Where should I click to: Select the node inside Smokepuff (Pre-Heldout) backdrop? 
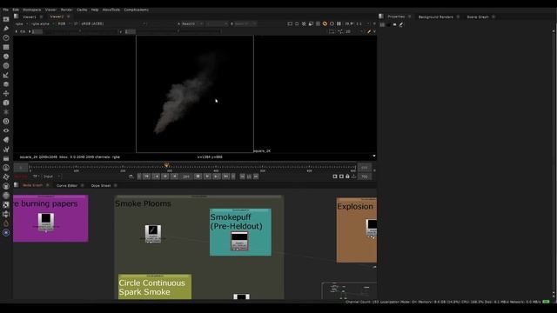pos(239,241)
